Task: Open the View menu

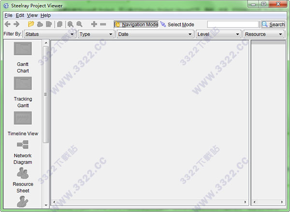Action: pos(32,15)
